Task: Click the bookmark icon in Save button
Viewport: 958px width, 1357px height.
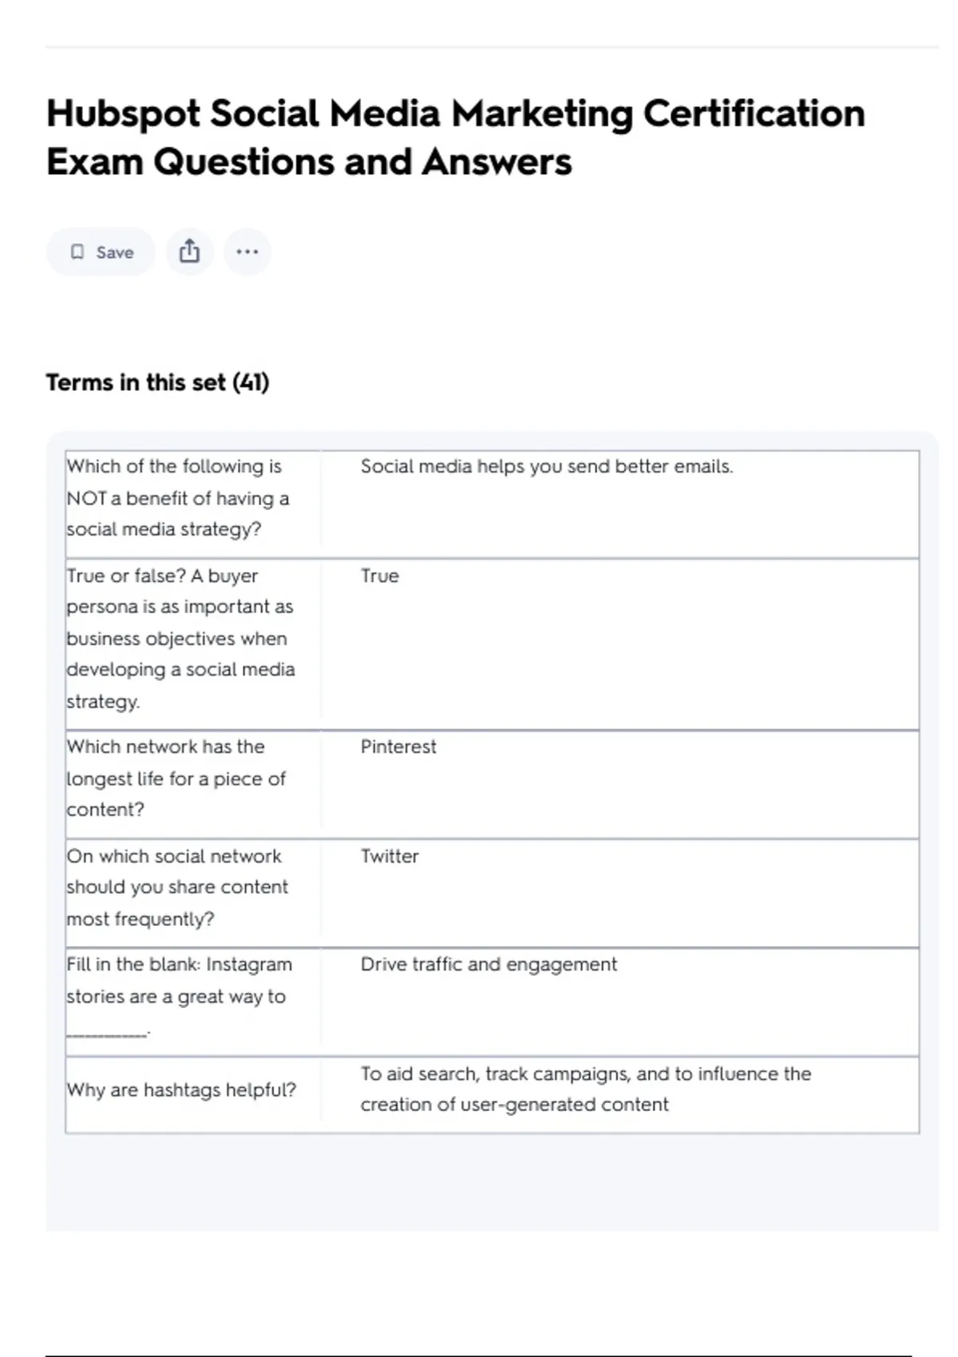Action: (77, 252)
